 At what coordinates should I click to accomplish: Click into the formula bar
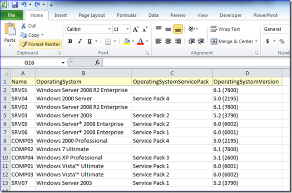point(196,63)
